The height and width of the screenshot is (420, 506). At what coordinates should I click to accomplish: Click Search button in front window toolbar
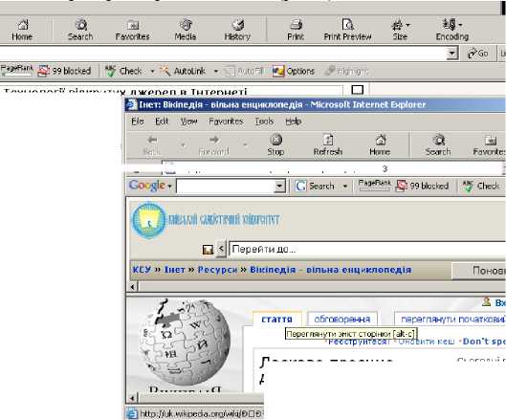point(438,145)
